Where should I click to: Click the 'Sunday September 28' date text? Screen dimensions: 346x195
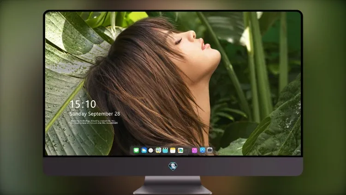[95, 114]
